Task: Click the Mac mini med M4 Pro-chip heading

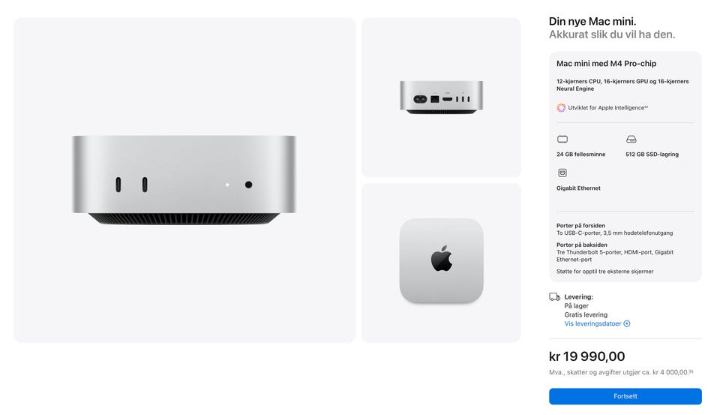Action: tap(606, 64)
